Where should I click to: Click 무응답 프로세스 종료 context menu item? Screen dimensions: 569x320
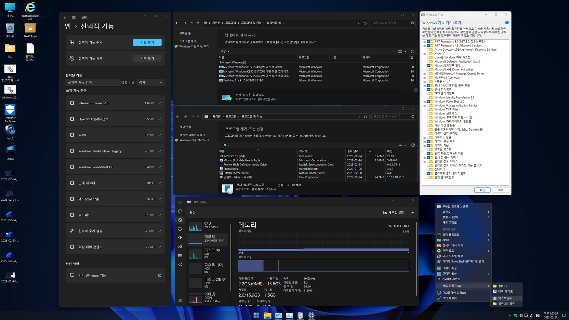[463, 206]
